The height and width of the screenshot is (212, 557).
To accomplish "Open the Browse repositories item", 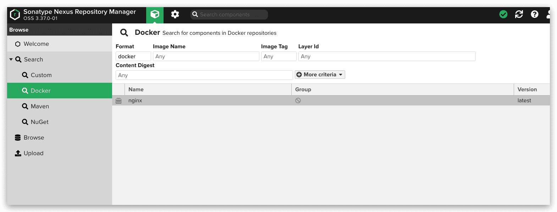I will coord(34,138).
